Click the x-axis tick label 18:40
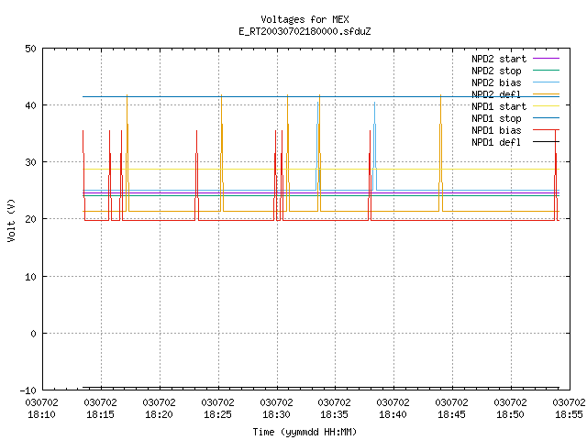Image resolution: width=587 pixels, height=440 pixels. (x=393, y=414)
